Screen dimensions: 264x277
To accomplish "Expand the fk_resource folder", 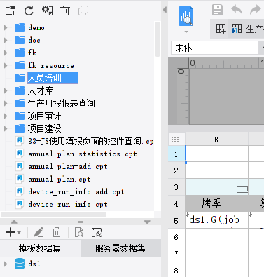I will click(x=6, y=65).
